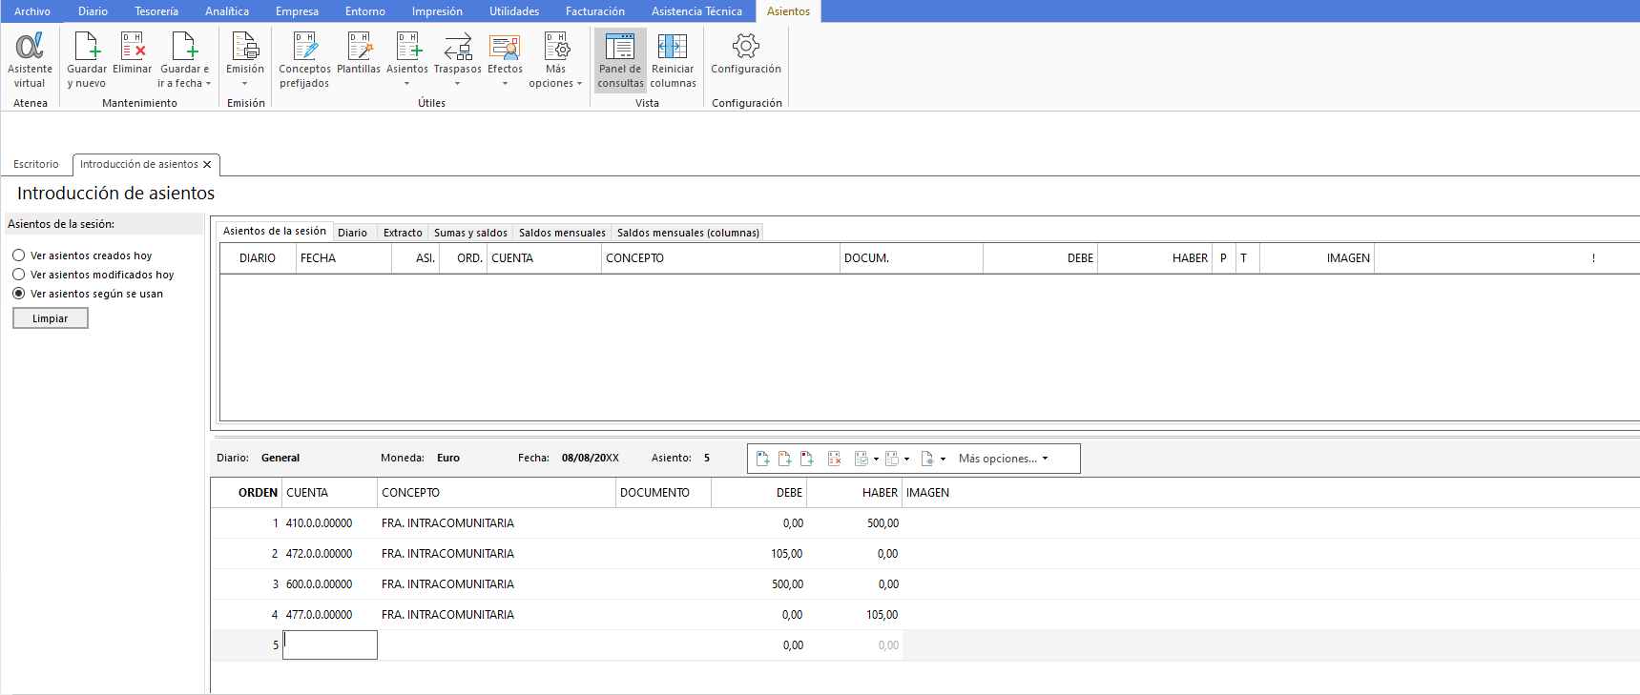Image resolution: width=1640 pixels, height=695 pixels.
Task: Click the empty CUENTA field in row 5
Action: [x=330, y=645]
